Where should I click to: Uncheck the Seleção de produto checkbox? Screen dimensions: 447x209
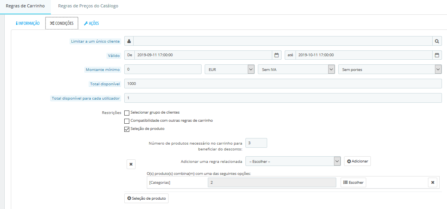click(x=127, y=129)
